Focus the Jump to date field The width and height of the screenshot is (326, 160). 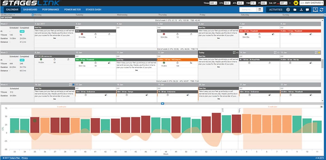click(248, 10)
